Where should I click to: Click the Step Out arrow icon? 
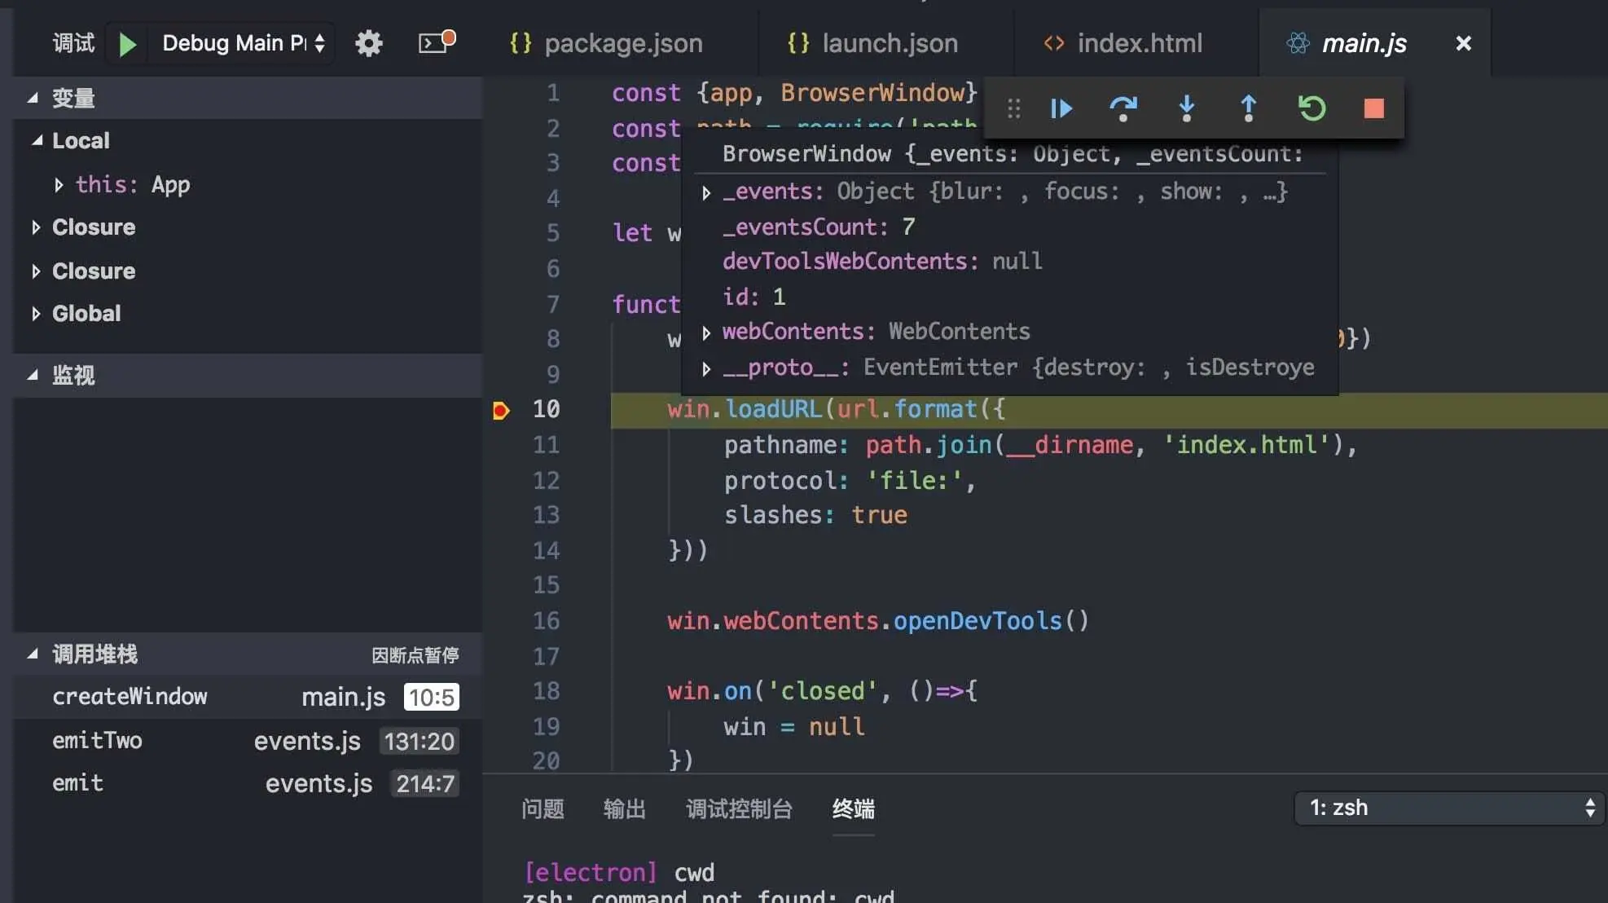click(x=1248, y=108)
